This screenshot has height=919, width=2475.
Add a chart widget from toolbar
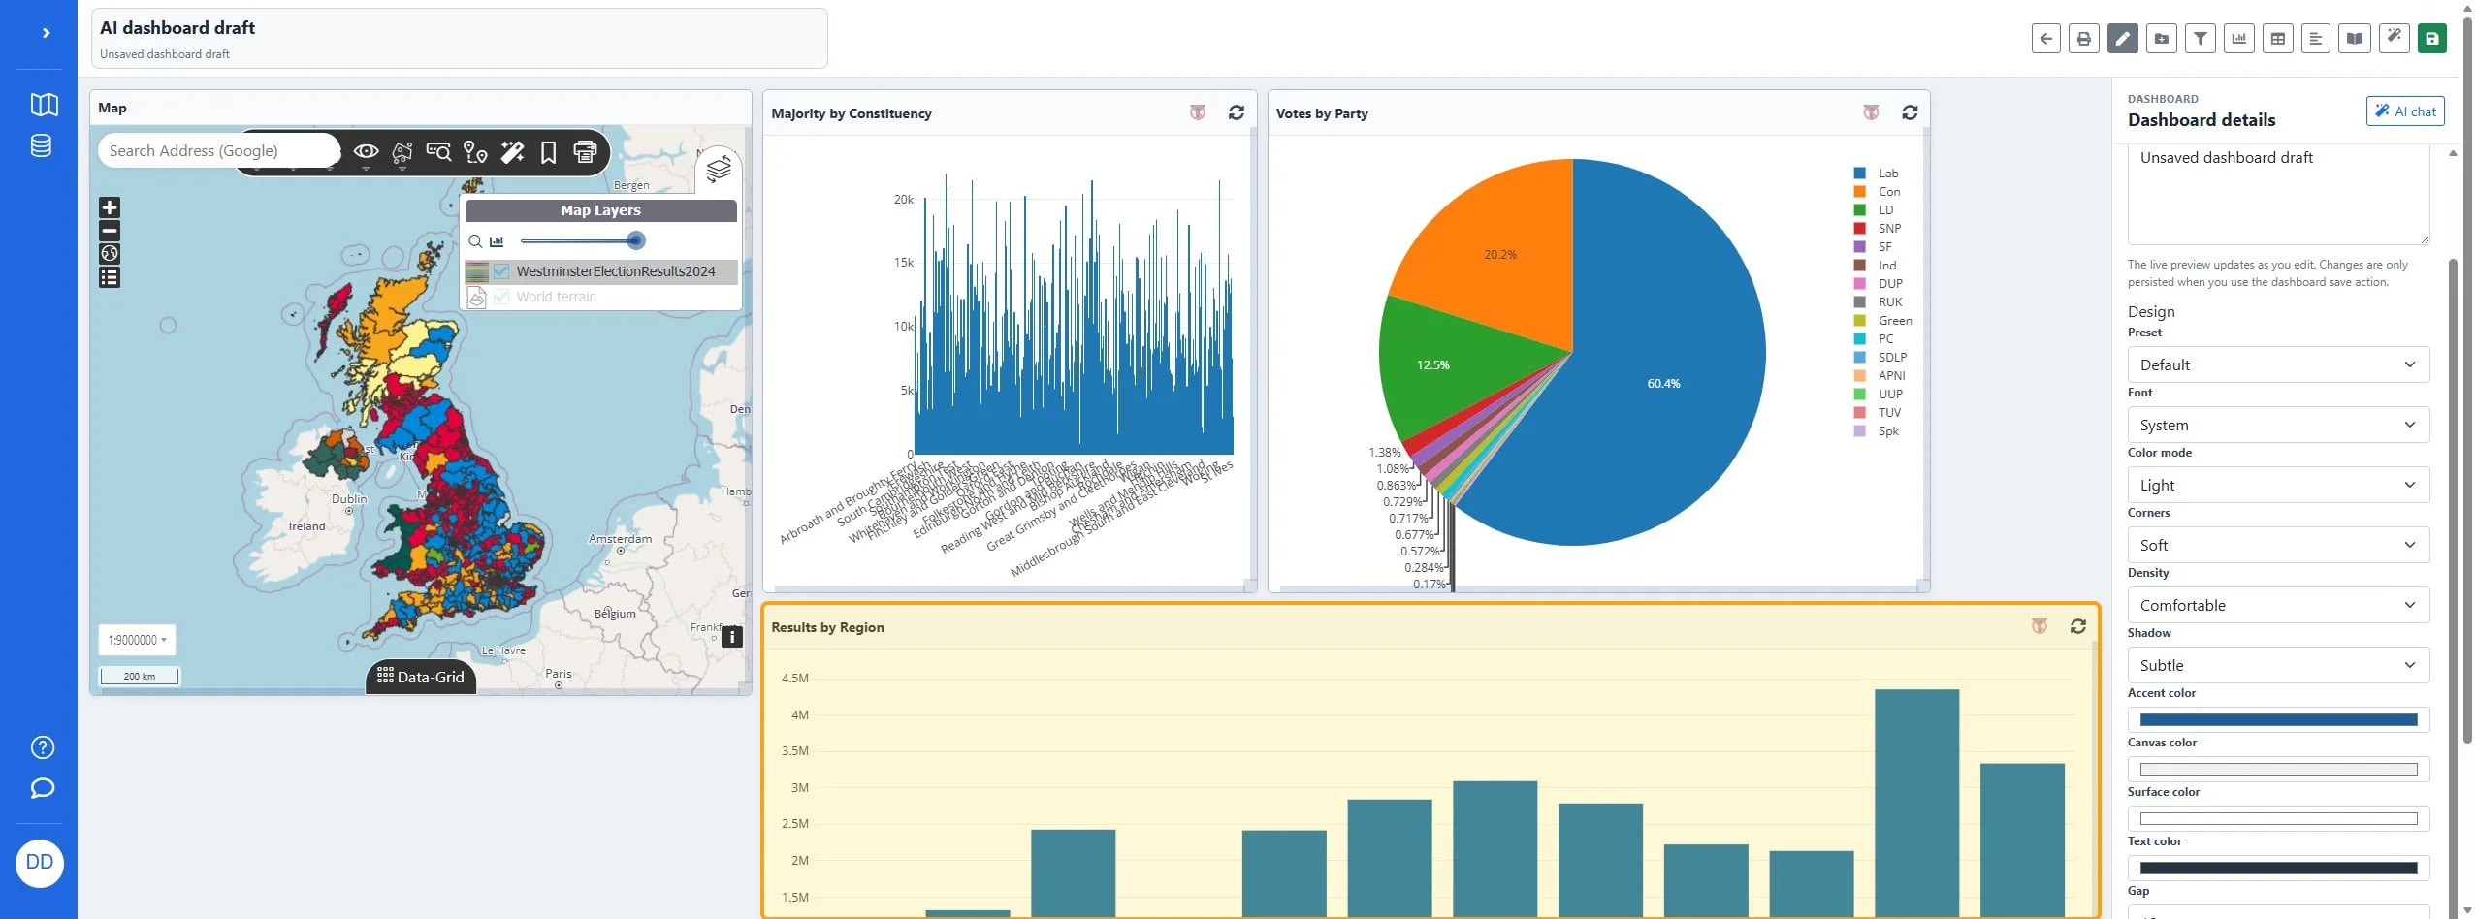point(2239,39)
